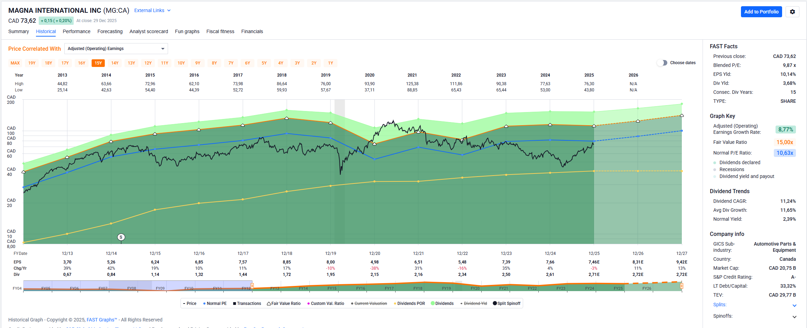Screen dimensions: 807x328
Task: Enable the struck-through Current Valuation series
Action: coord(370,304)
